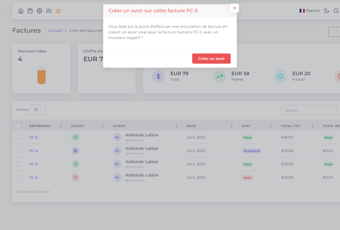Click the Payé badge in FC-5 Etat
The width and height of the screenshot is (340, 230).
pos(248,137)
